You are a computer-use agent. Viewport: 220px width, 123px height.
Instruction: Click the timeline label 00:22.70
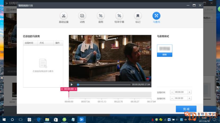(118, 102)
